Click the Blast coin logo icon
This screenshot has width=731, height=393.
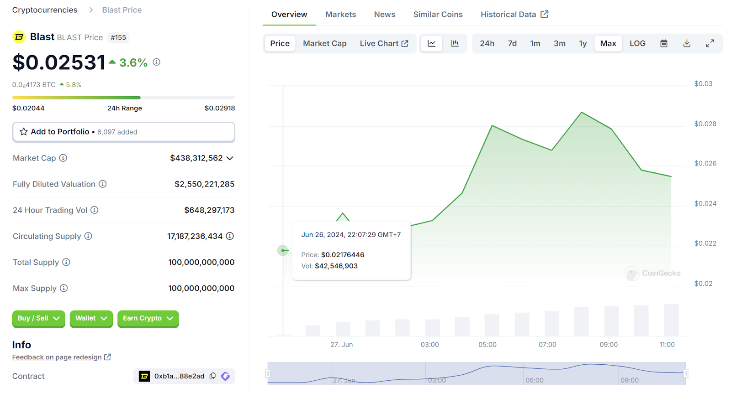[x=19, y=37]
